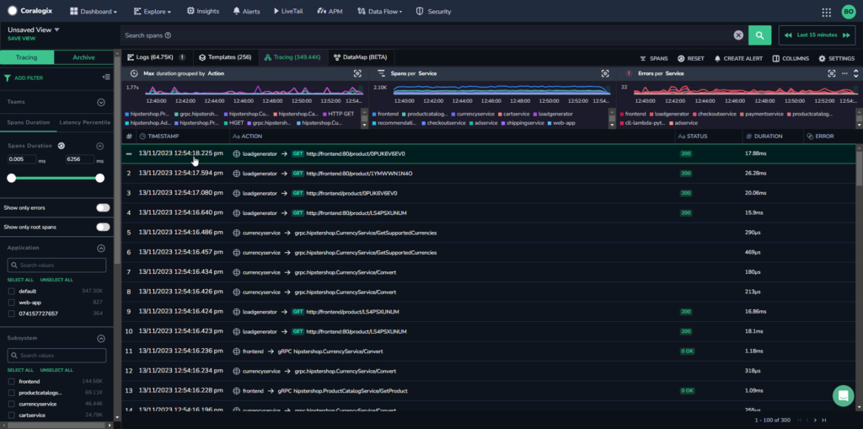This screenshot has width=863, height=429.
Task: Go to next results page
Action: [815, 421]
